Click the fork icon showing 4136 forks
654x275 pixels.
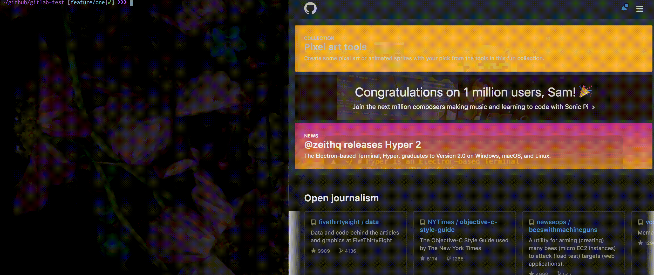point(340,251)
